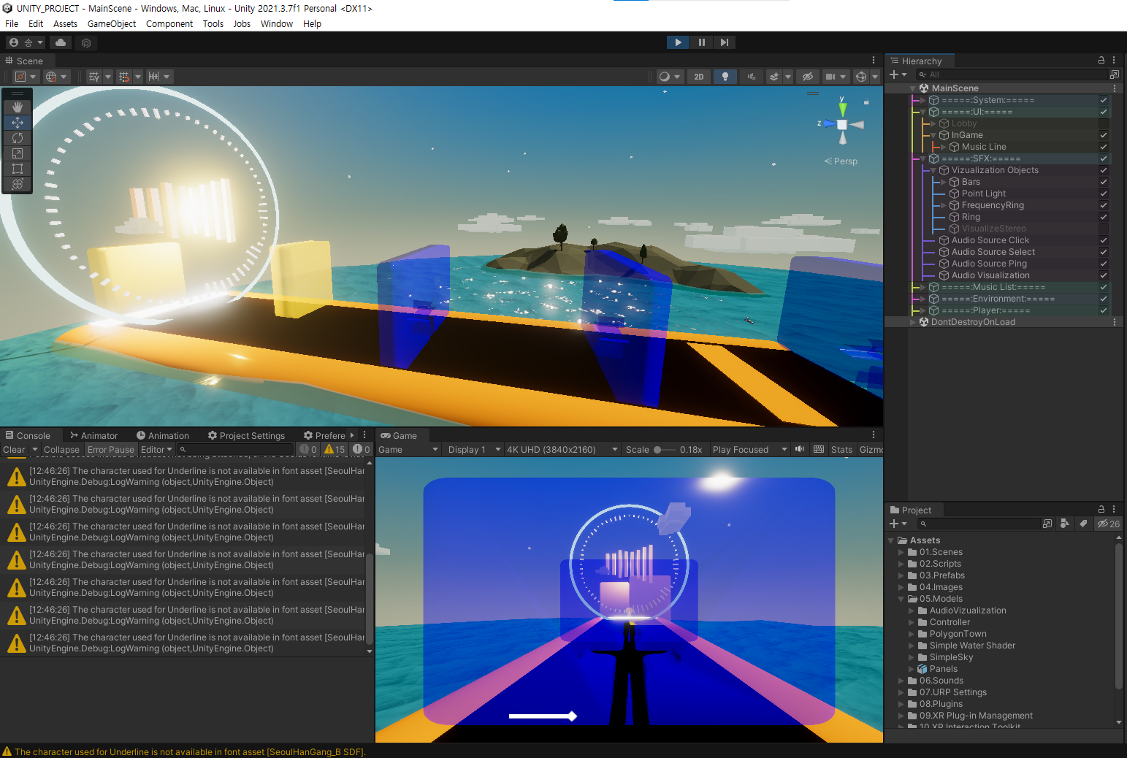Toggle Error Pause in Console
Screen dimensions: 1127x758
pyautogui.click(x=111, y=450)
